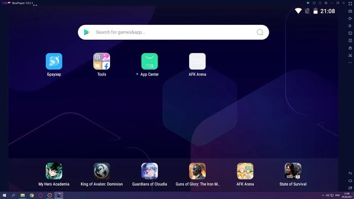Click the no-SIM status icon
Image resolution: width=354 pixels, height=199 pixels.
(308, 11)
